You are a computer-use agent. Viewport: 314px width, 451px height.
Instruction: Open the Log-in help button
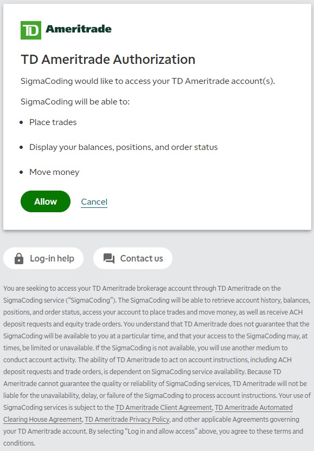[43, 258]
